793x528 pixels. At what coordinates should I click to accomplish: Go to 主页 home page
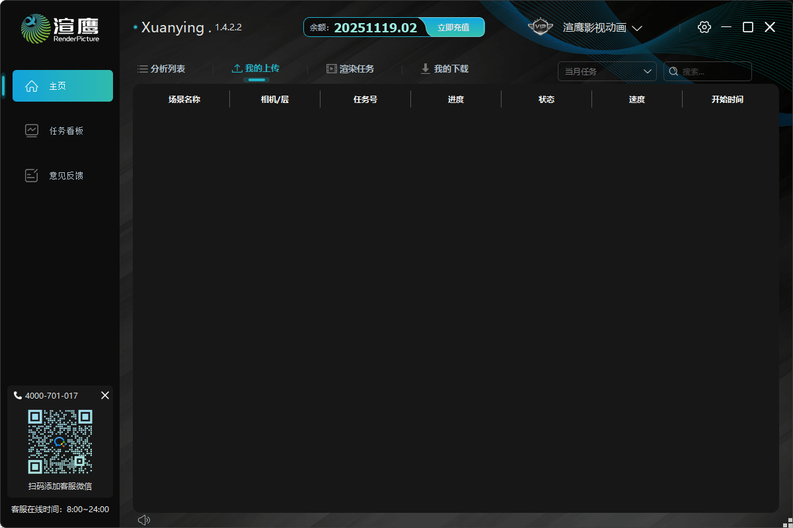pyautogui.click(x=63, y=86)
